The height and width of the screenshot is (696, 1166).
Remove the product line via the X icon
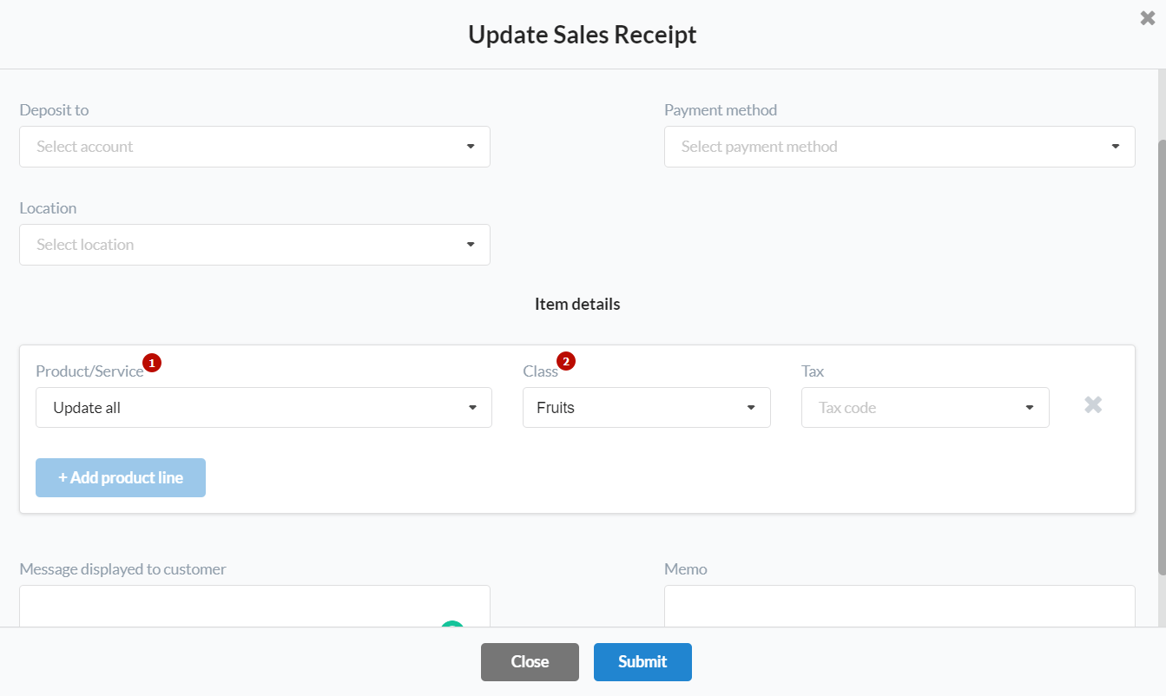1092,404
